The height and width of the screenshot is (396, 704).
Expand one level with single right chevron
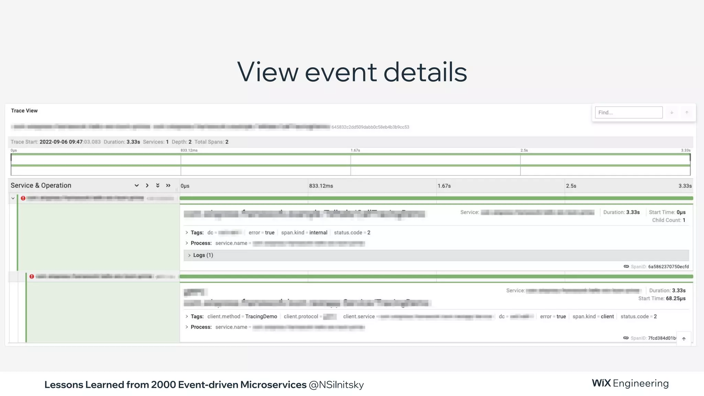click(147, 185)
